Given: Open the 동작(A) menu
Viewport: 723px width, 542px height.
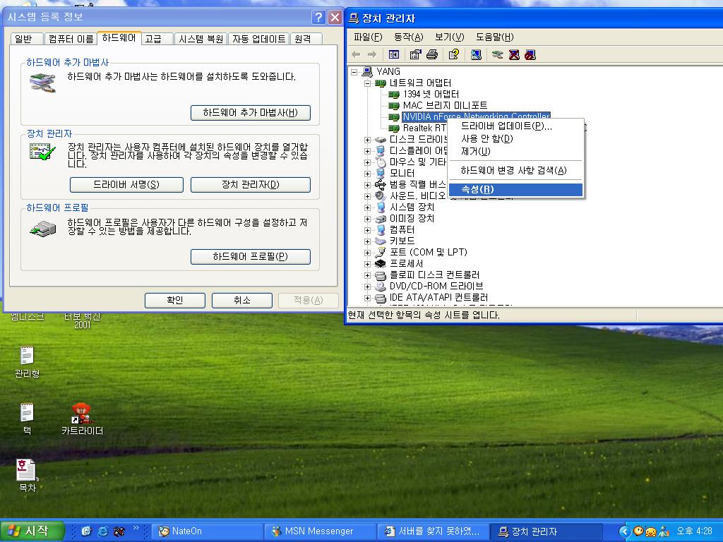Looking at the screenshot, I should (408, 37).
